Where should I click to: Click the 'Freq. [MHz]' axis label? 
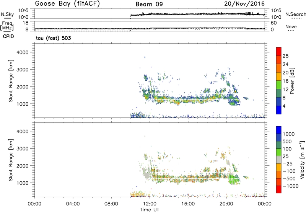pyautogui.click(x=8, y=26)
